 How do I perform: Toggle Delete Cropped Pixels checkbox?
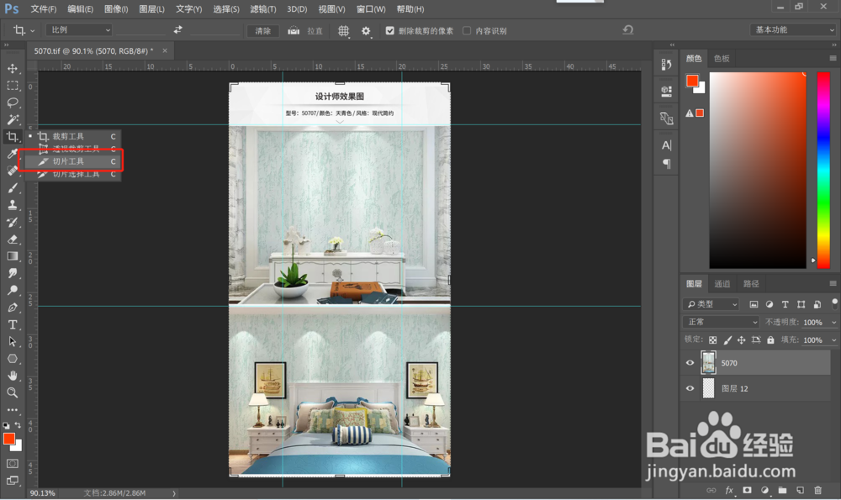tap(390, 30)
